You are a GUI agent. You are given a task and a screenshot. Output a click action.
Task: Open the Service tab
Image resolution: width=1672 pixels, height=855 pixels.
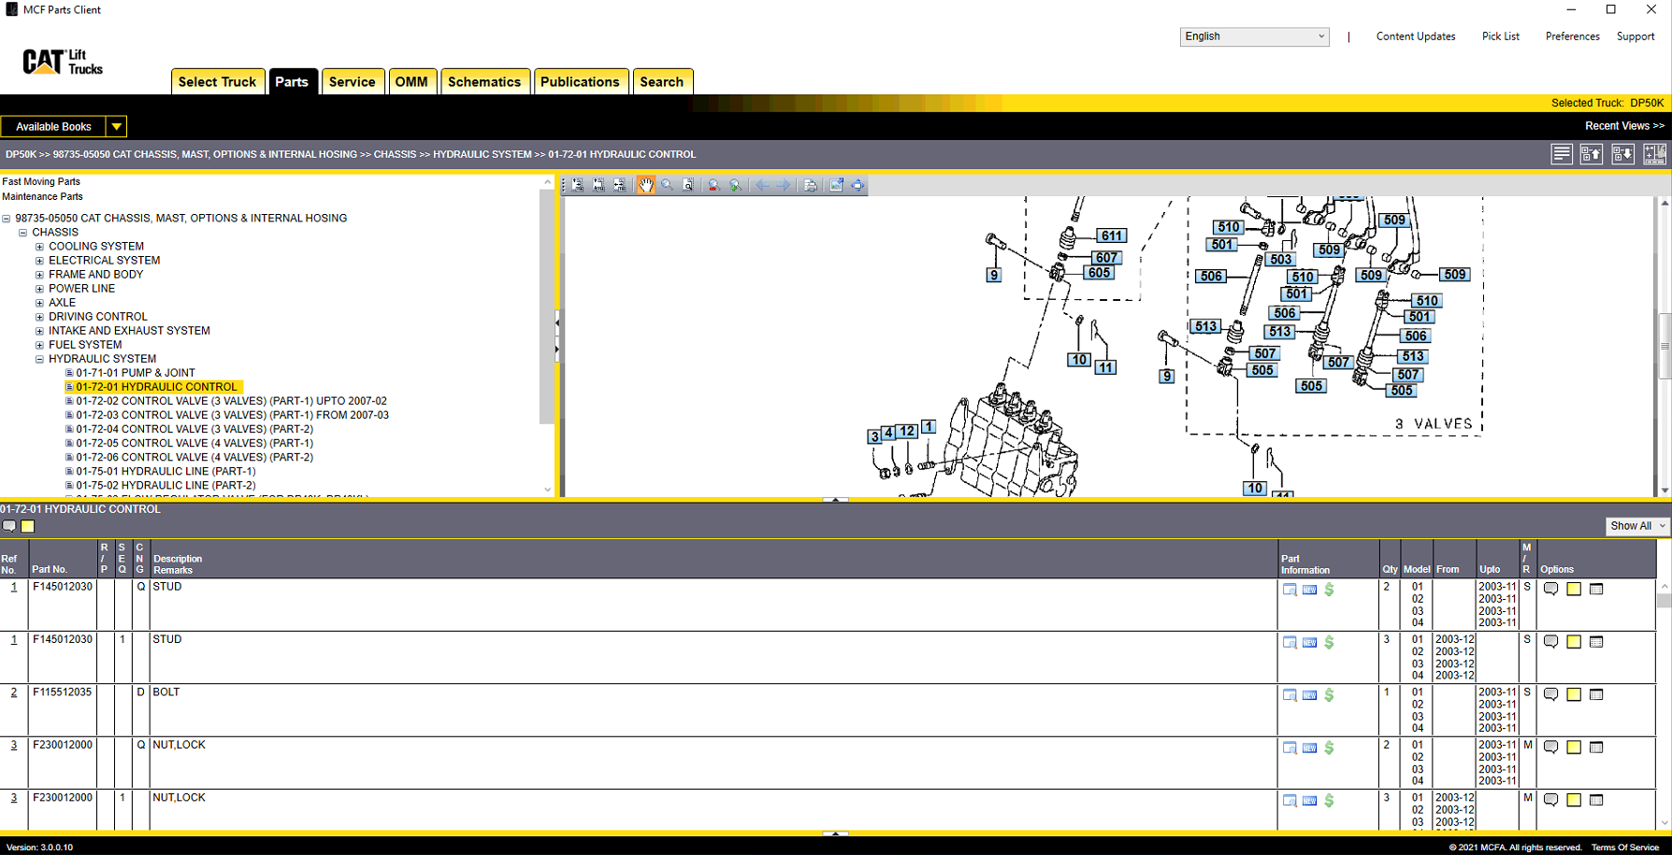pos(352,82)
